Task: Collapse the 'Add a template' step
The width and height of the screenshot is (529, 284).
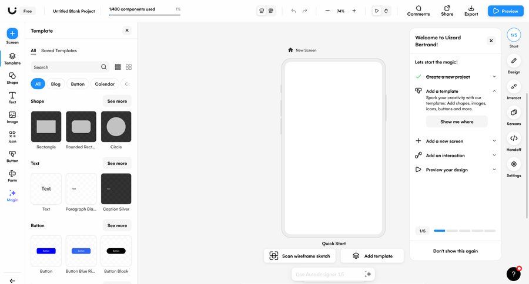Action: [x=494, y=91]
